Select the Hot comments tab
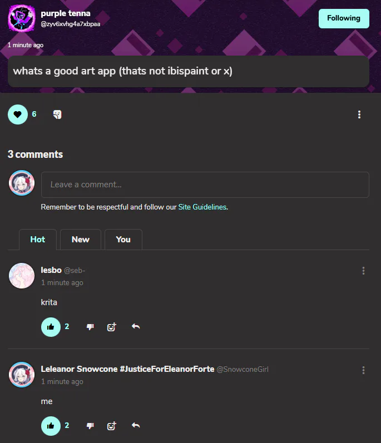The height and width of the screenshot is (443, 381). click(38, 240)
